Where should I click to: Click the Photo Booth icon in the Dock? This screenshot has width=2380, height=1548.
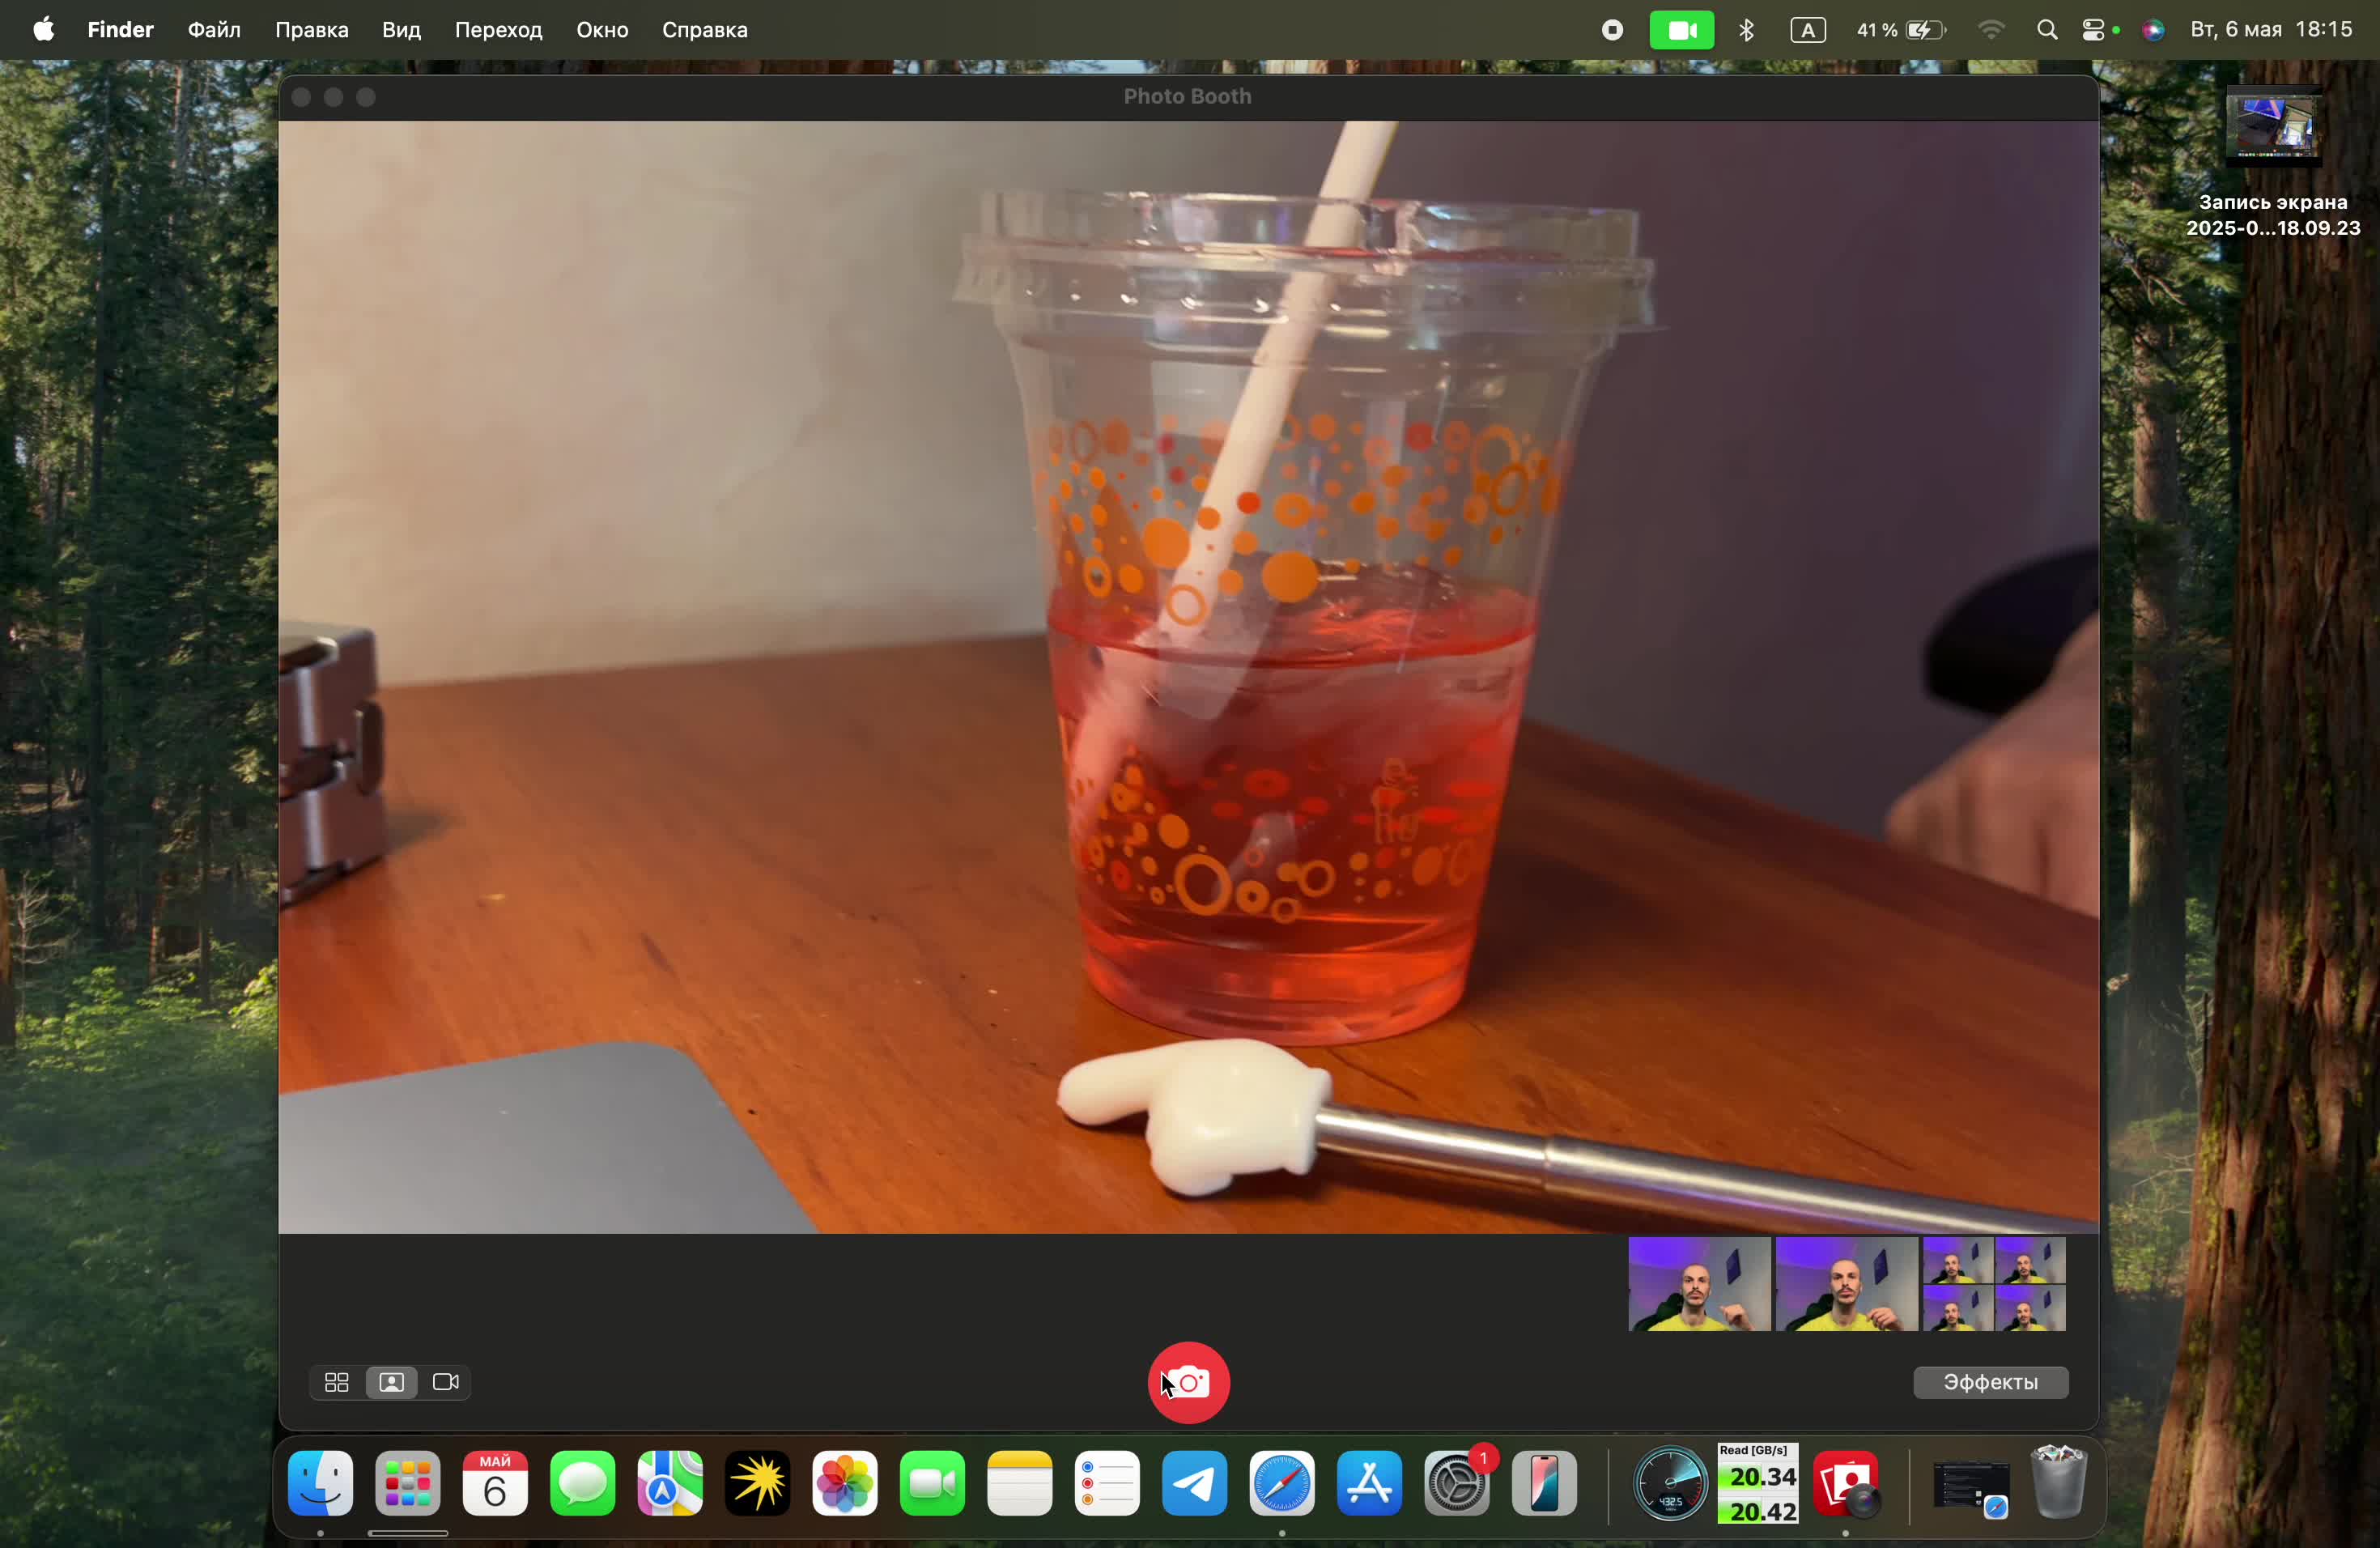(1846, 1484)
